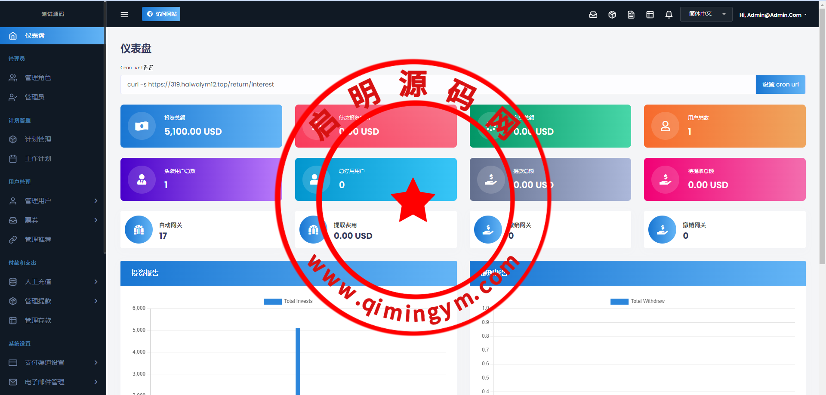Click the table layout icon in header
Viewport: 826px width, 395px height.
[650, 15]
